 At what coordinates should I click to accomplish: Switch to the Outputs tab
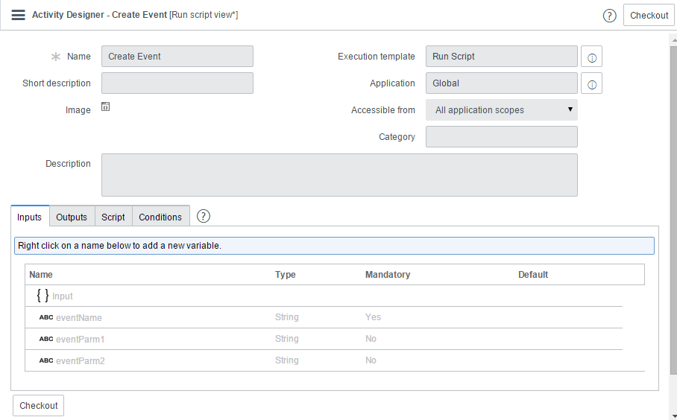72,217
